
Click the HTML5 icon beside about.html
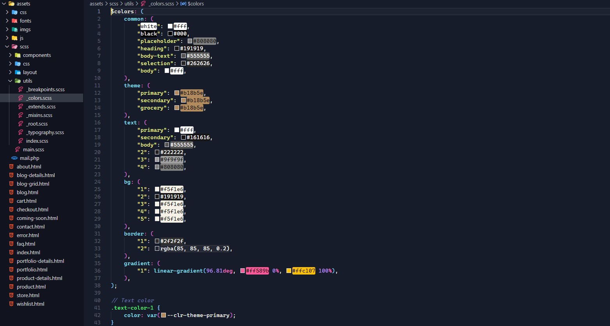(x=11, y=167)
